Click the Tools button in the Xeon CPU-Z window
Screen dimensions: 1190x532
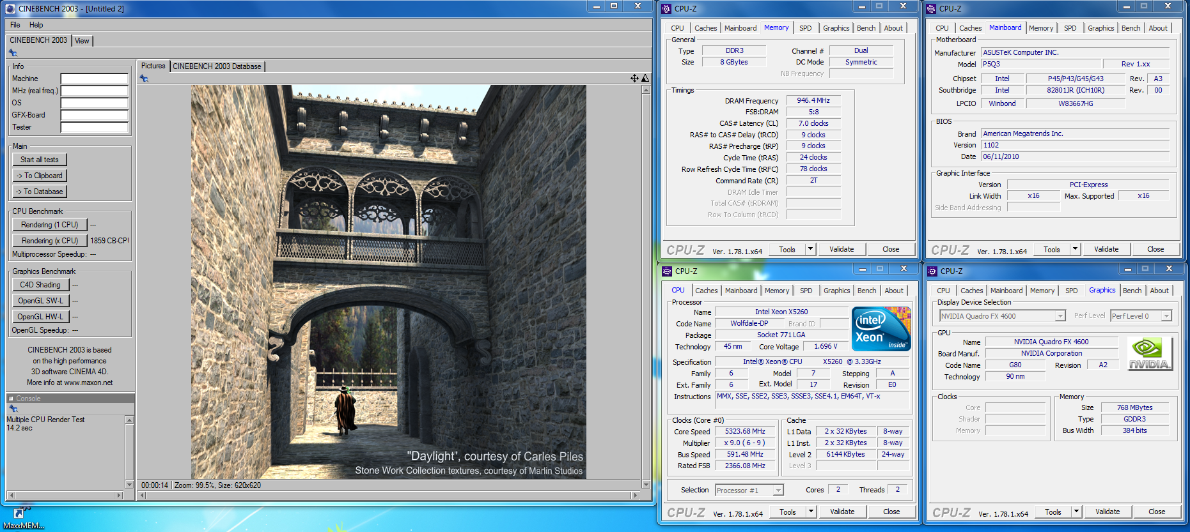click(x=788, y=512)
